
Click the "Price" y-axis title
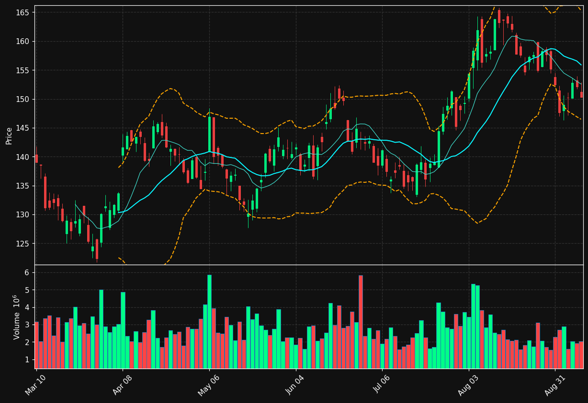(x=9, y=135)
